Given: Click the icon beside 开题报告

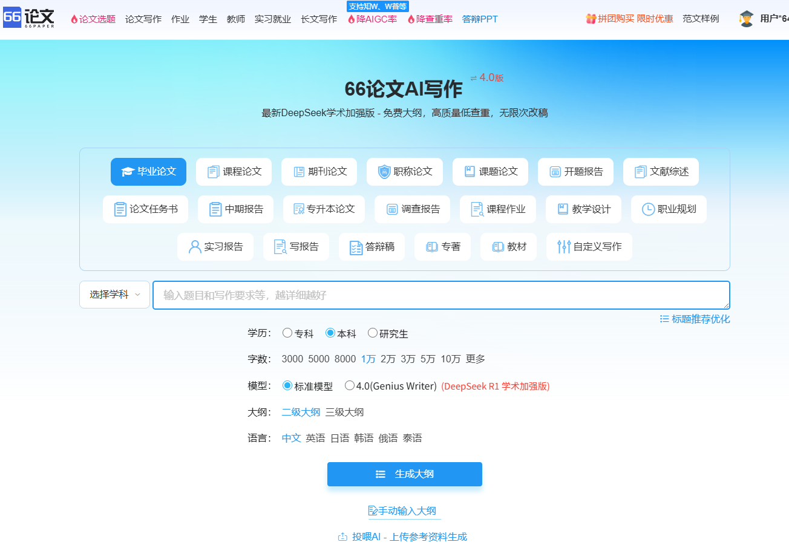Looking at the screenshot, I should click(555, 172).
